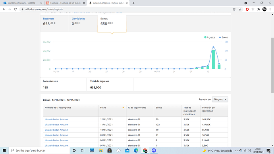Click the Windows taskbar search box
The image size is (274, 154).
(x=39, y=150)
